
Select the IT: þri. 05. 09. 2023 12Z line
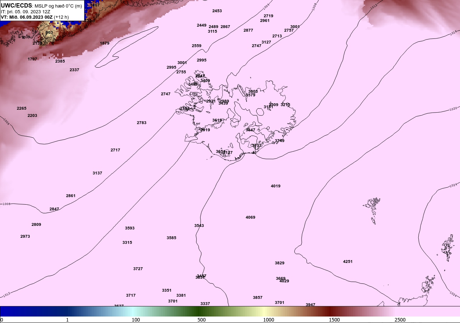pos(26,12)
